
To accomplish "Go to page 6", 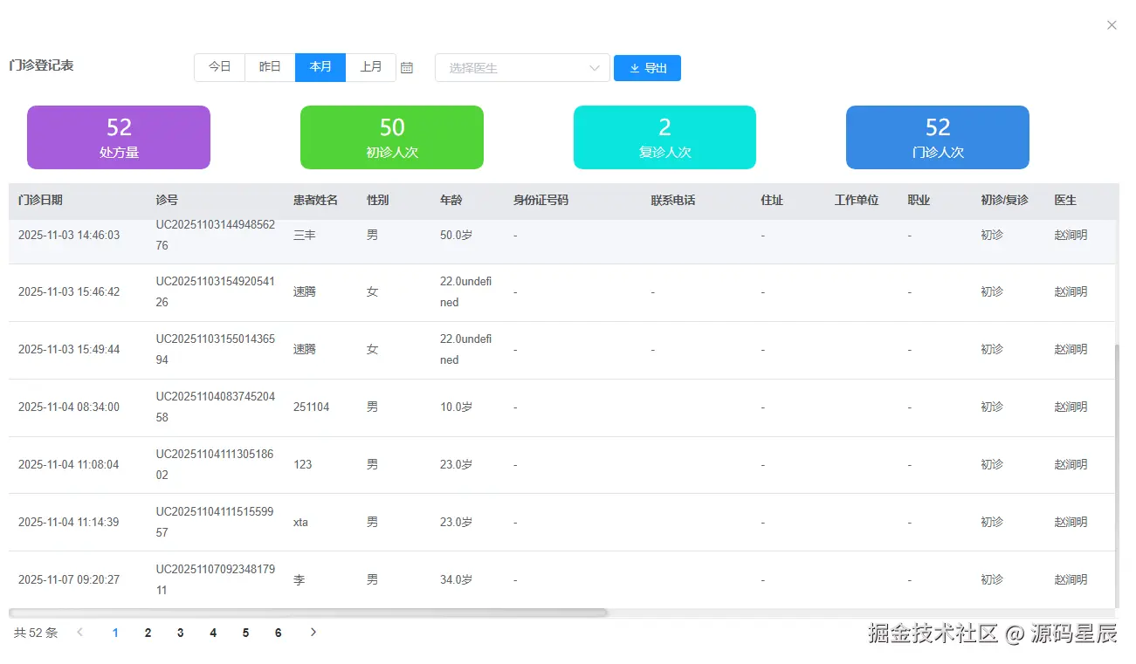I will pyautogui.click(x=279, y=633).
